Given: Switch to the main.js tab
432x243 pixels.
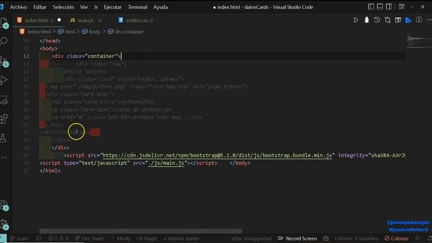Looking at the screenshot, I should (x=86, y=20).
